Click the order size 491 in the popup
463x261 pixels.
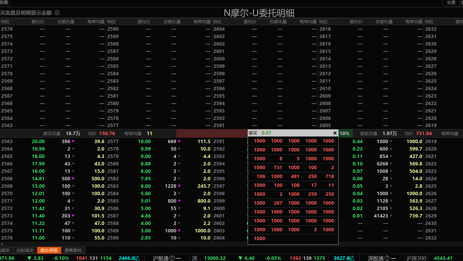[x=295, y=176]
